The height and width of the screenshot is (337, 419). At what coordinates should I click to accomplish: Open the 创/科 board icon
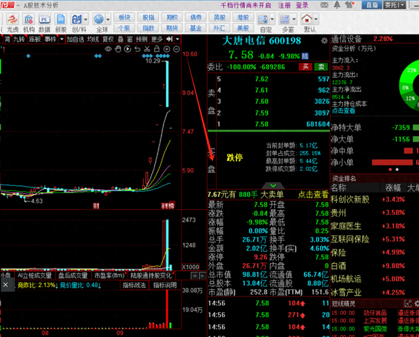(x=77, y=19)
